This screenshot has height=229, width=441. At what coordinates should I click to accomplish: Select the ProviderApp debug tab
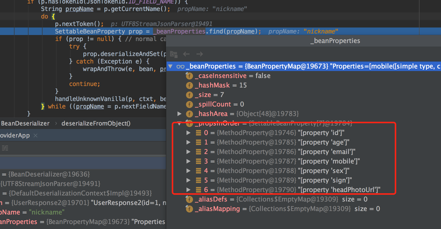click(15, 135)
